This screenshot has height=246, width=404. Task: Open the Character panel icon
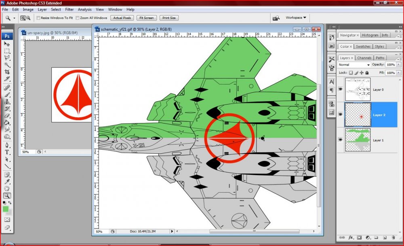(x=332, y=82)
